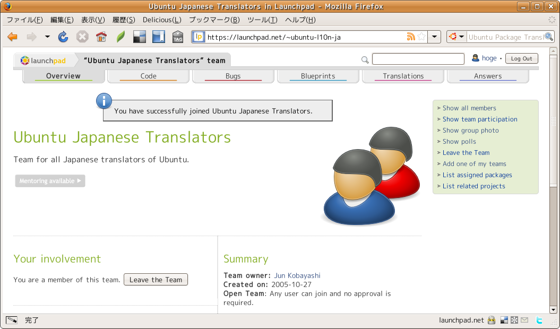Open the ヘルプ(H) menu
The image size is (560, 329).
click(x=300, y=20)
